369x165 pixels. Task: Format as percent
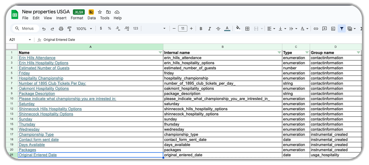pos(109,29)
